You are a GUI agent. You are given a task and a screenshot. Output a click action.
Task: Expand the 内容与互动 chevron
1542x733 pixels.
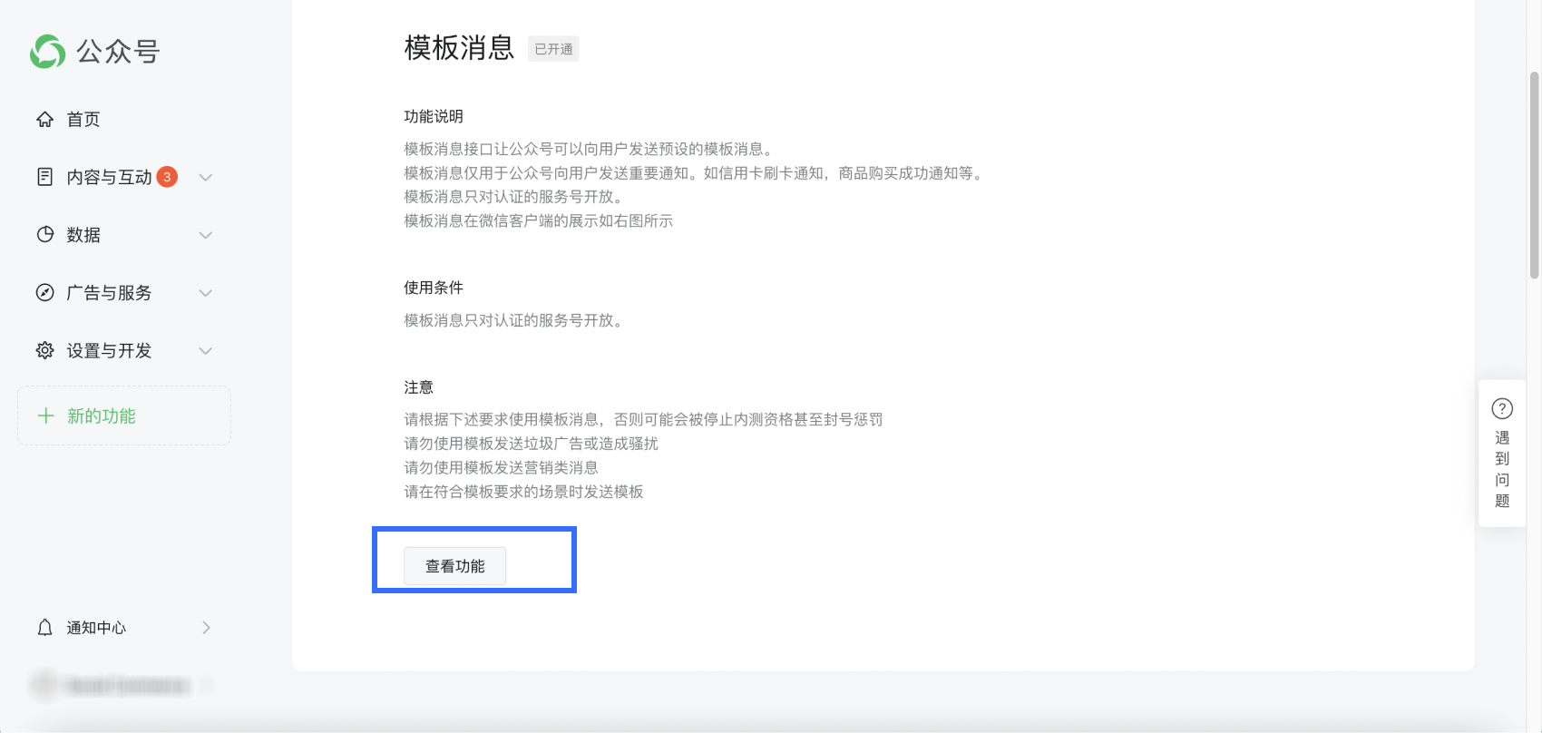coord(206,177)
